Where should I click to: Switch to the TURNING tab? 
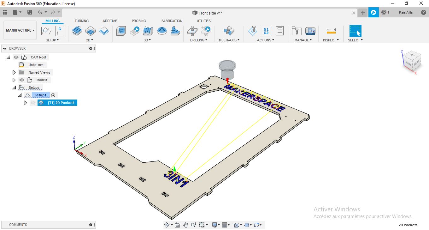(x=82, y=21)
